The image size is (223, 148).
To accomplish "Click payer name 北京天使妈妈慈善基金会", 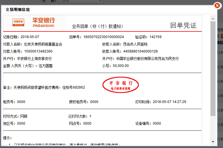I will (x=43, y=44).
